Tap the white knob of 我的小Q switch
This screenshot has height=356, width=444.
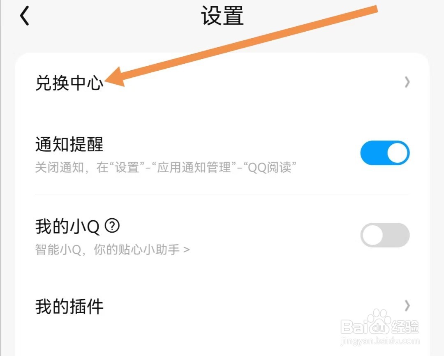coord(372,235)
